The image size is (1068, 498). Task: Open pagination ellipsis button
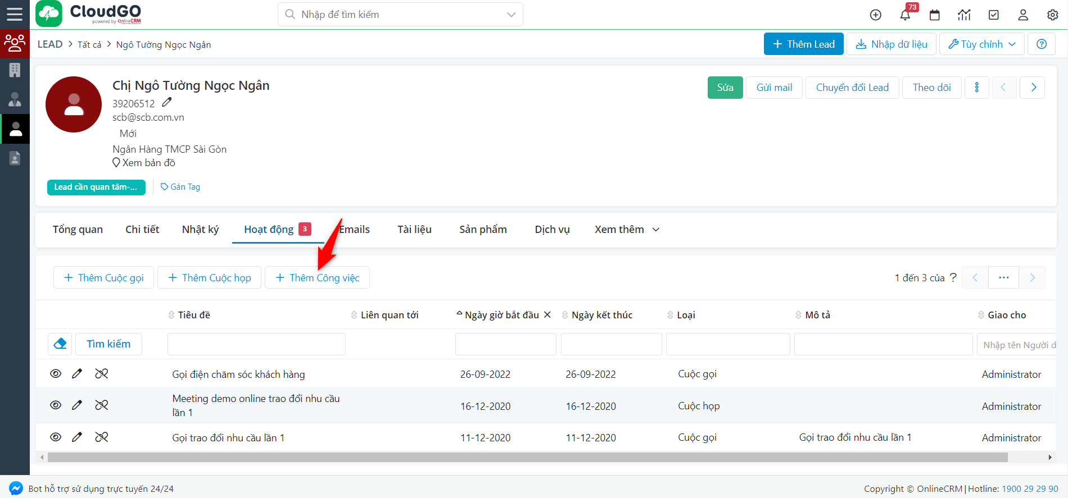1003,277
